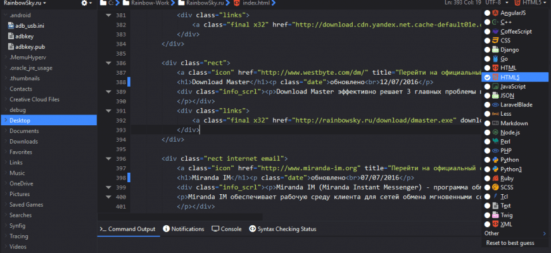Select the HTML radio button
Screen dimensions: 551x253
click(x=487, y=68)
